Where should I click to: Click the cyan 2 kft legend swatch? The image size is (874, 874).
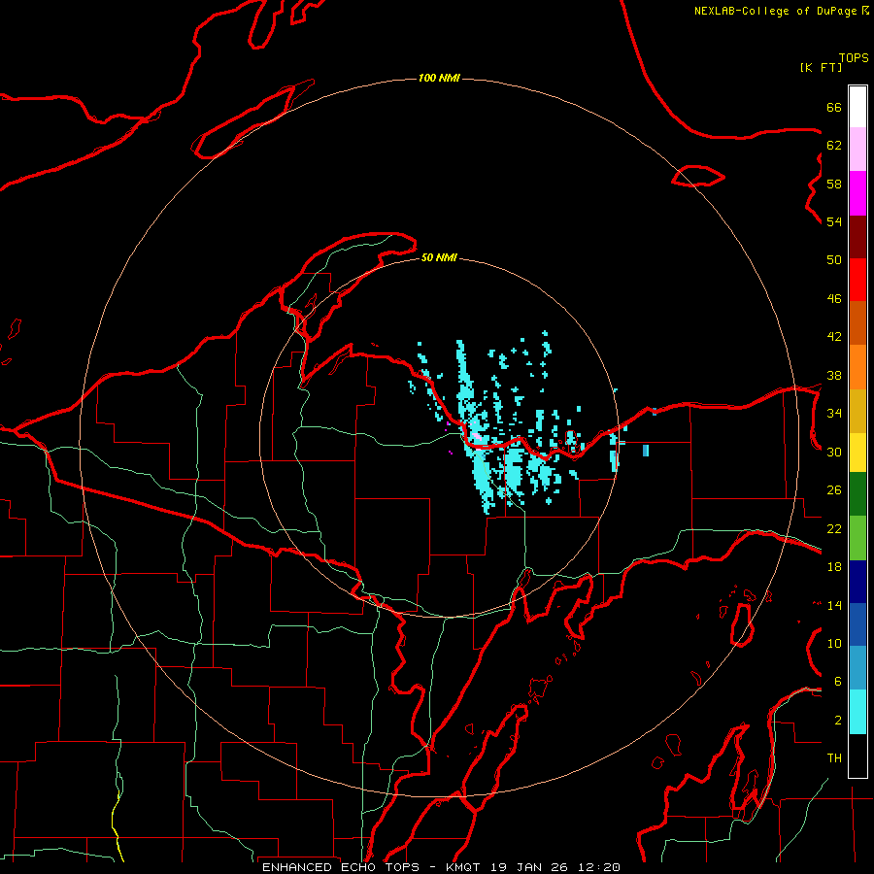pos(857,712)
